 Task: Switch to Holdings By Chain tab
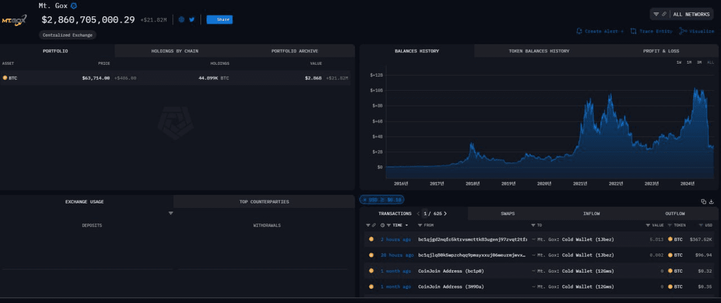point(175,51)
